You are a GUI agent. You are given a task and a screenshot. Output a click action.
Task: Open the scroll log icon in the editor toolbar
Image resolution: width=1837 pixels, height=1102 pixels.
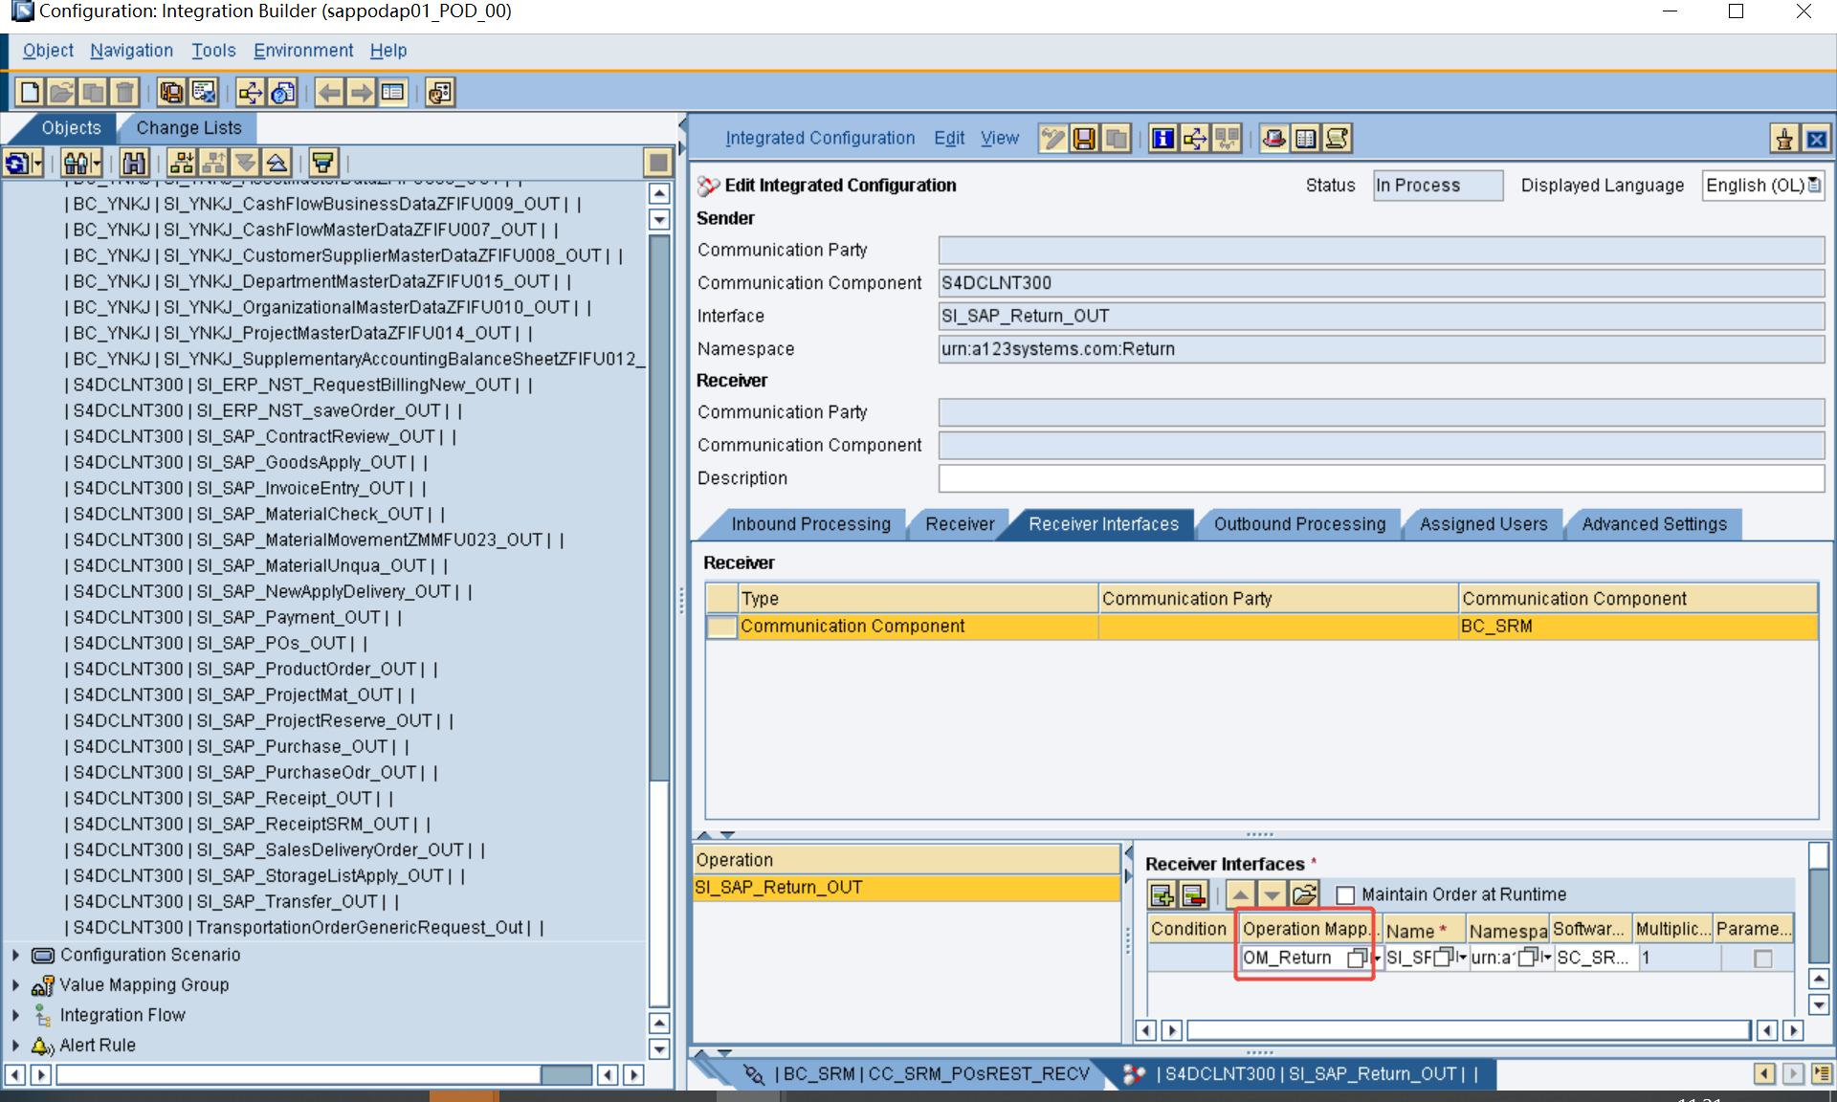coord(1338,139)
